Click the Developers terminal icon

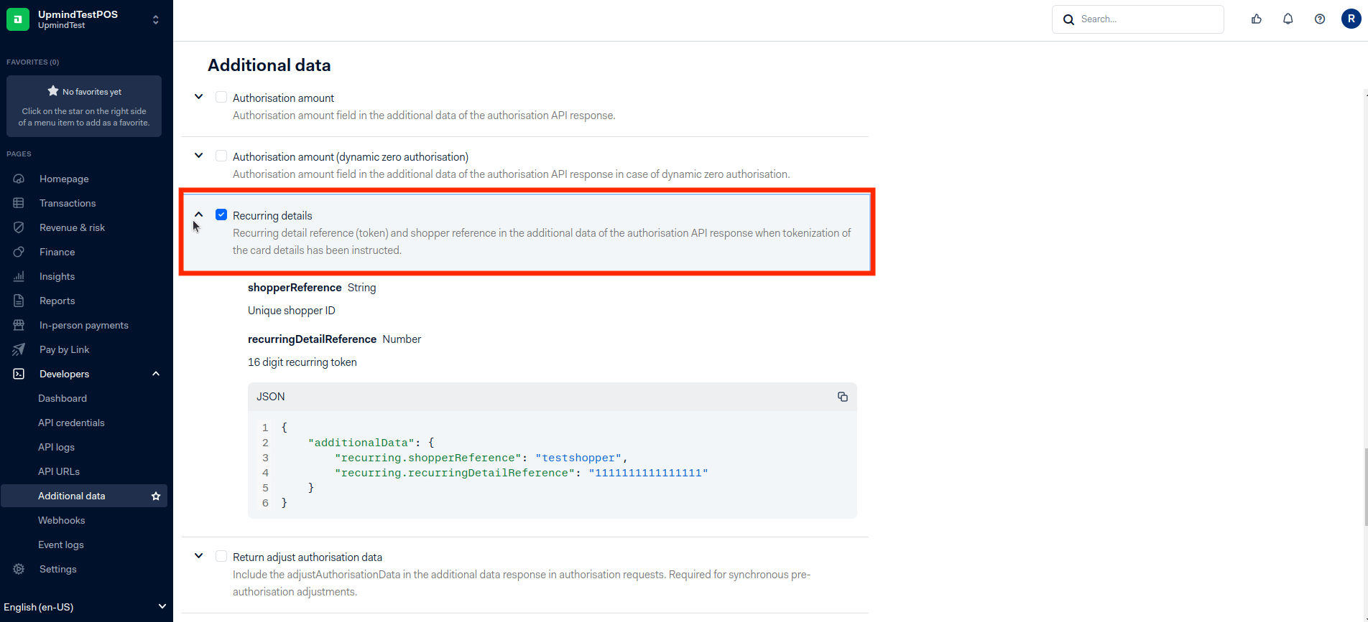tap(19, 374)
